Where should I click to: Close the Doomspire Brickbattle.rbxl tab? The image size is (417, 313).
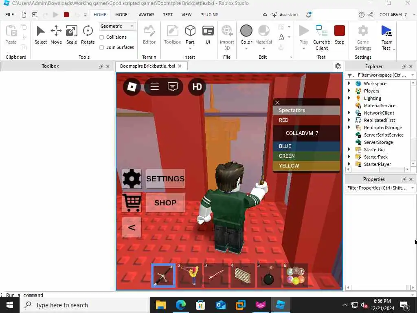pyautogui.click(x=180, y=66)
